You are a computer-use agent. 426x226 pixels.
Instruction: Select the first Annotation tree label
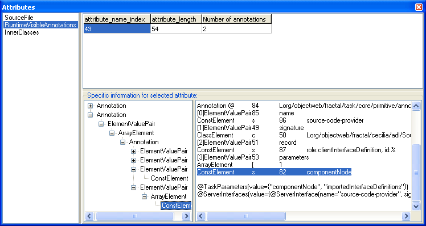point(112,106)
